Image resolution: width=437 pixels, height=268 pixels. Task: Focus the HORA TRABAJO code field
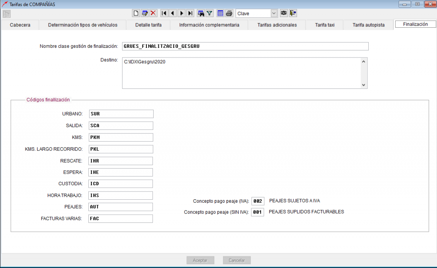[121, 195]
